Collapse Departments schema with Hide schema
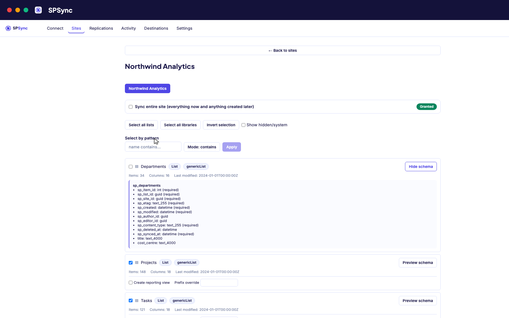Screen dimensions: 509x318 click(421, 167)
